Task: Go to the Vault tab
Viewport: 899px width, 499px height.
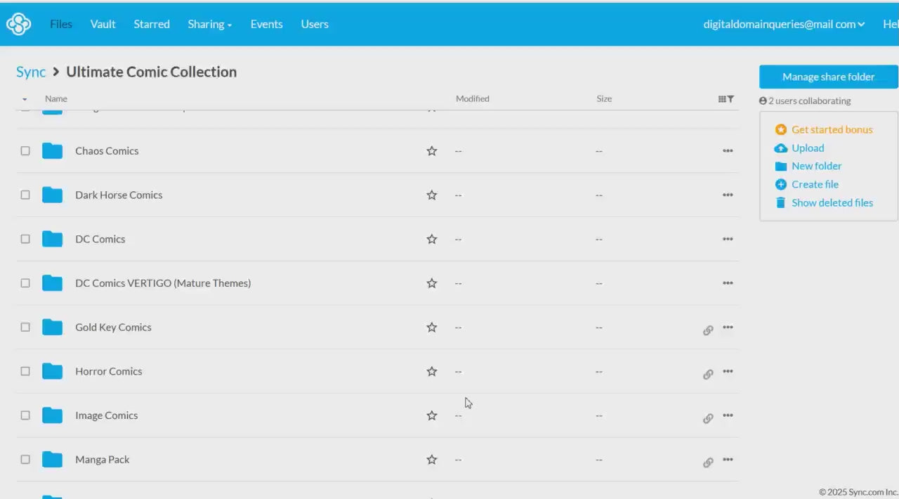Action: pos(103,24)
